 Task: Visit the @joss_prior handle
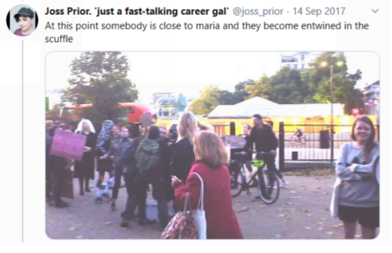(x=258, y=11)
